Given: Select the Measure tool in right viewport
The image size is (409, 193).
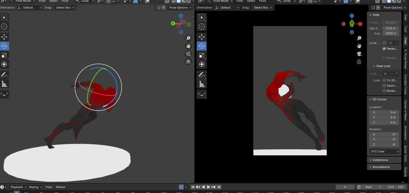Looking at the screenshot, I should [202, 84].
